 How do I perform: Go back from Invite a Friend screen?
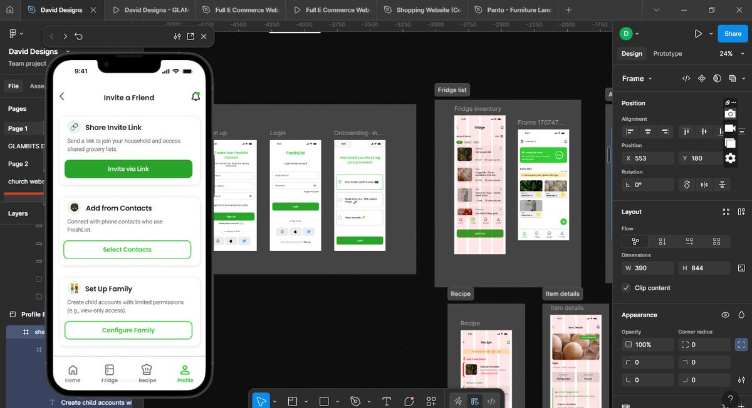tap(62, 96)
